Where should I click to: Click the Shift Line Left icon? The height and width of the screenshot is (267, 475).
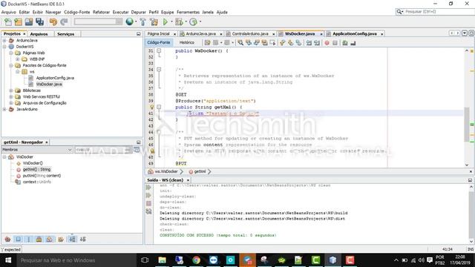(x=309, y=43)
